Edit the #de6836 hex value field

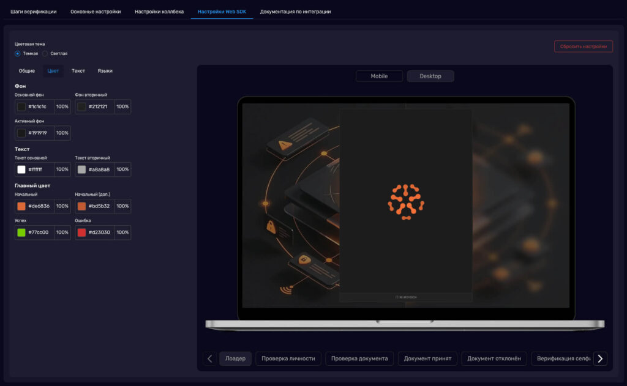pyautogui.click(x=40, y=206)
